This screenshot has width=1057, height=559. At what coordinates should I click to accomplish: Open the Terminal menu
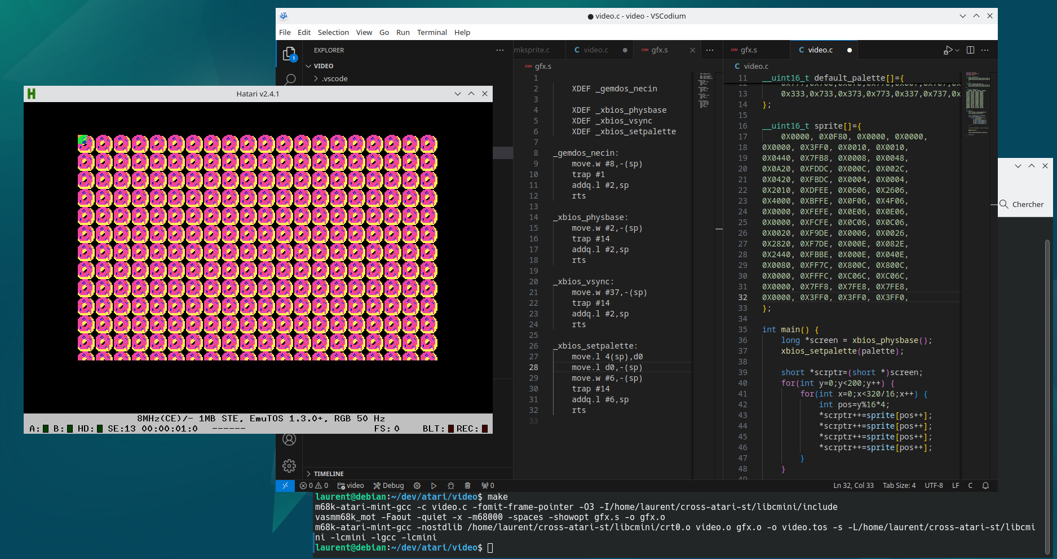(432, 32)
